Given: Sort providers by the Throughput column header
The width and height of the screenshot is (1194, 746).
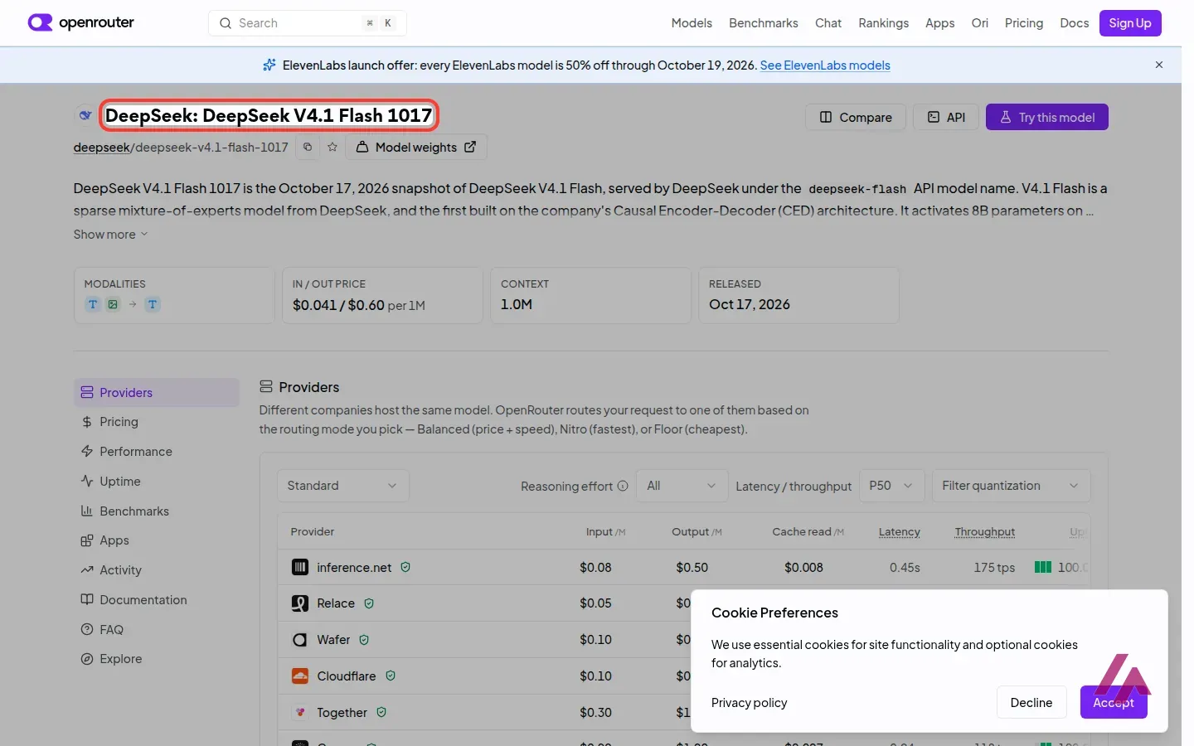Looking at the screenshot, I should [985, 532].
